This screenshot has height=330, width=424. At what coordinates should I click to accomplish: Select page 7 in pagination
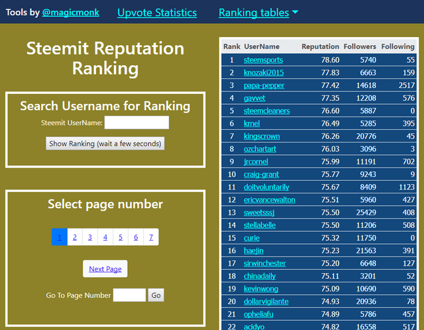point(151,237)
